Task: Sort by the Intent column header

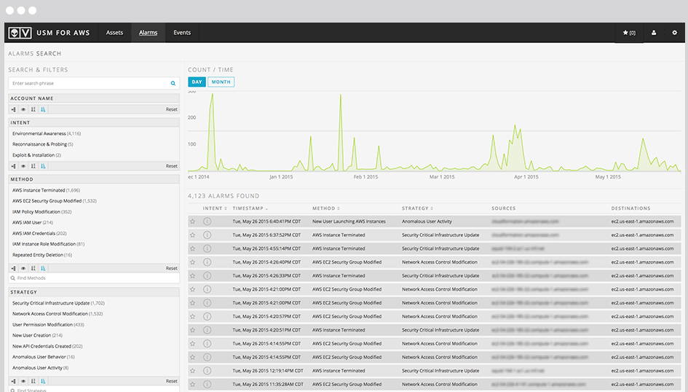Action: tap(215, 208)
